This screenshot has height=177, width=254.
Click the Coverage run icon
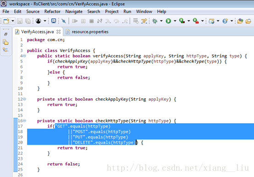point(182,21)
